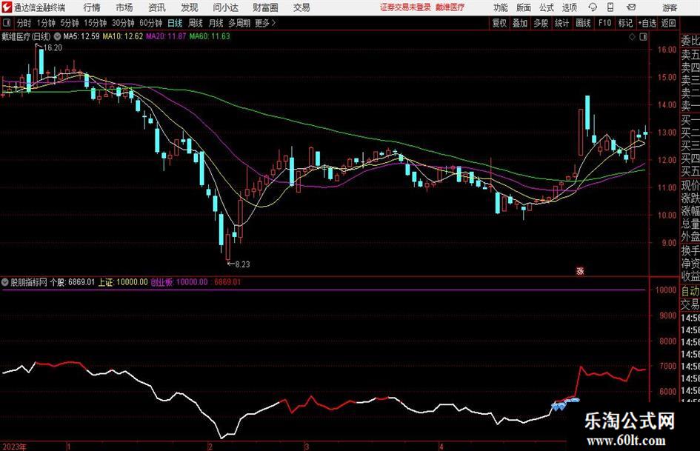The height and width of the screenshot is (451, 700).
Task: Open the 资讯 menu
Action: pos(157,7)
